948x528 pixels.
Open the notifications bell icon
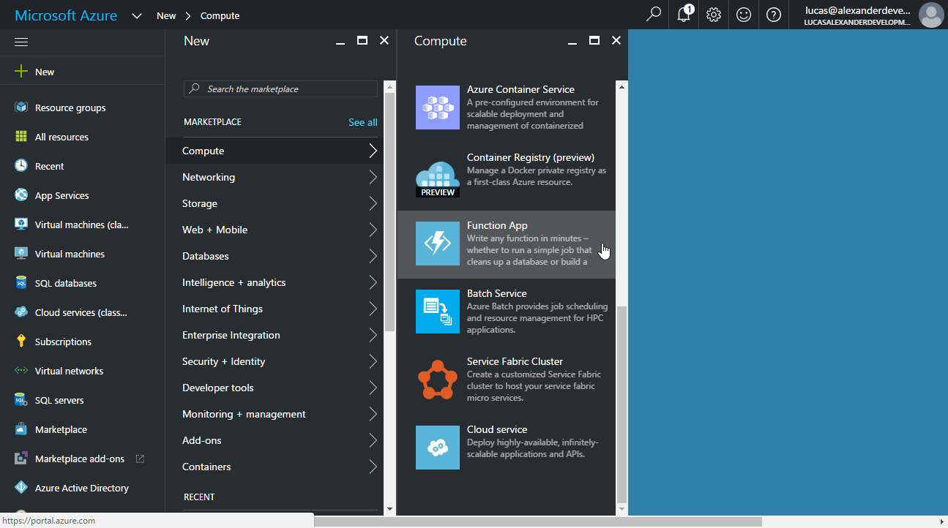[x=684, y=15]
